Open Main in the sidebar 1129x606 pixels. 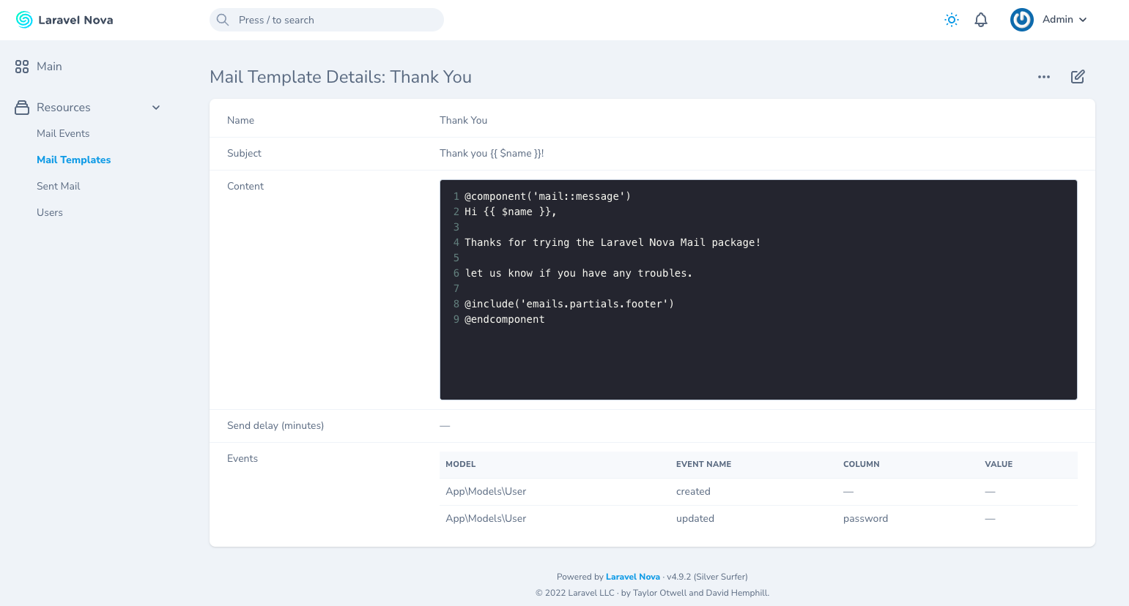coord(49,67)
